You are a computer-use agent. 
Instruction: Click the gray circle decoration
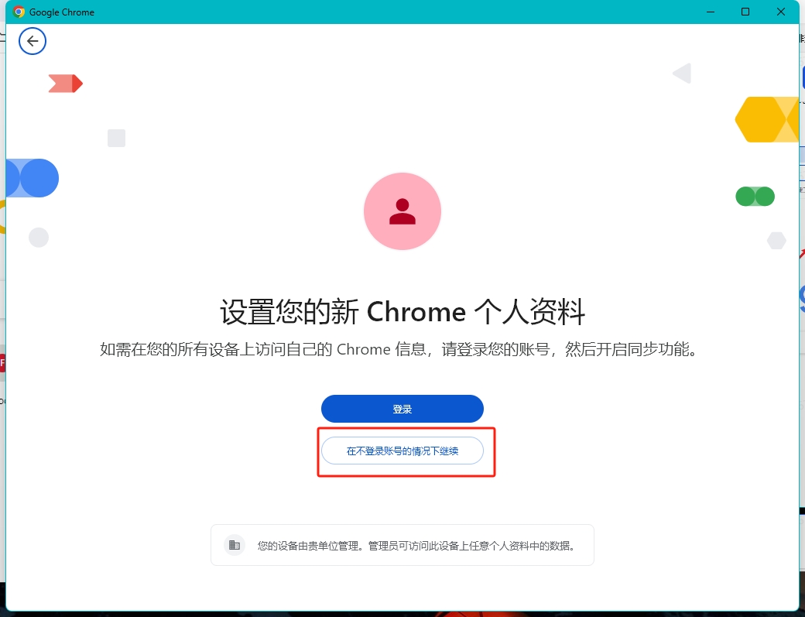pyautogui.click(x=39, y=238)
